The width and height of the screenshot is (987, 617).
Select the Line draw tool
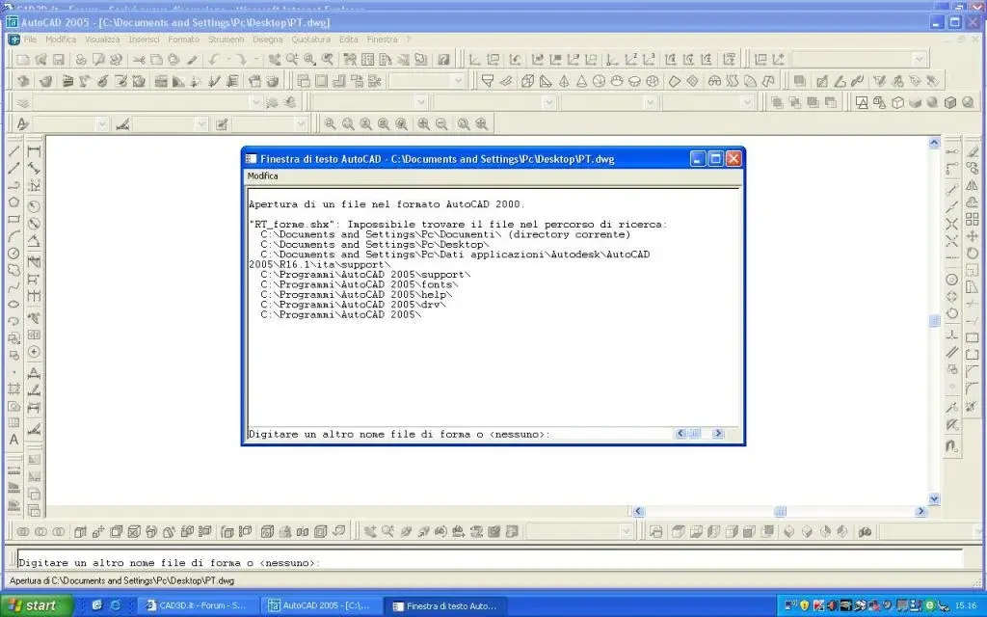(13, 151)
